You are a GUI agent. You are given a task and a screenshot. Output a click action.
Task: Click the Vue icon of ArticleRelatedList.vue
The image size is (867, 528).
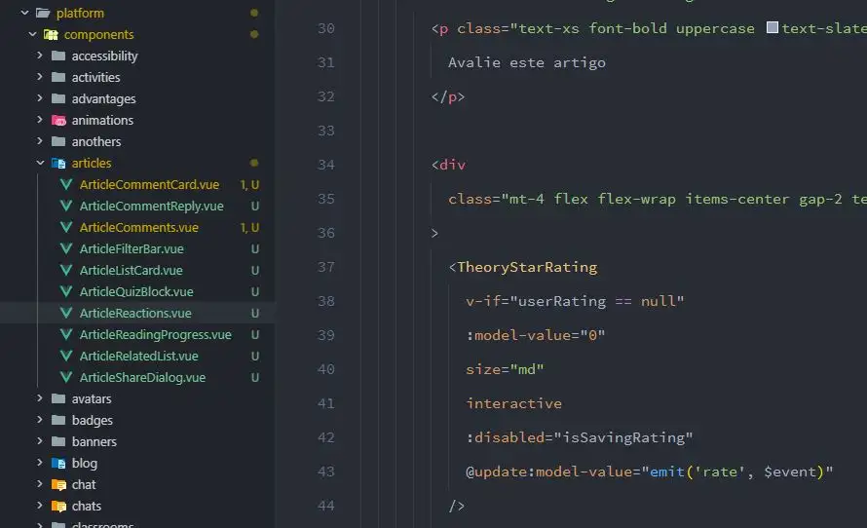[x=66, y=356]
